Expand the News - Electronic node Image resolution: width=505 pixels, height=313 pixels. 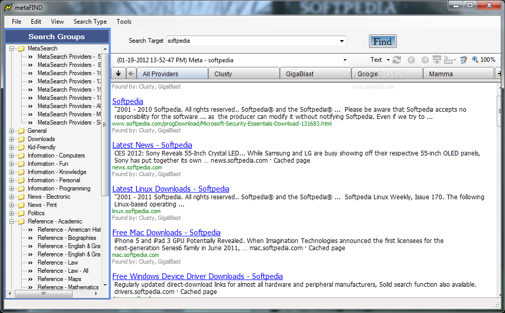coord(11,197)
